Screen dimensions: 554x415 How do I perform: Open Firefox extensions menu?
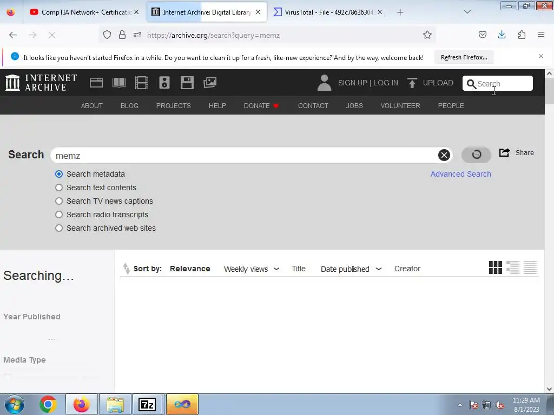[x=522, y=35]
